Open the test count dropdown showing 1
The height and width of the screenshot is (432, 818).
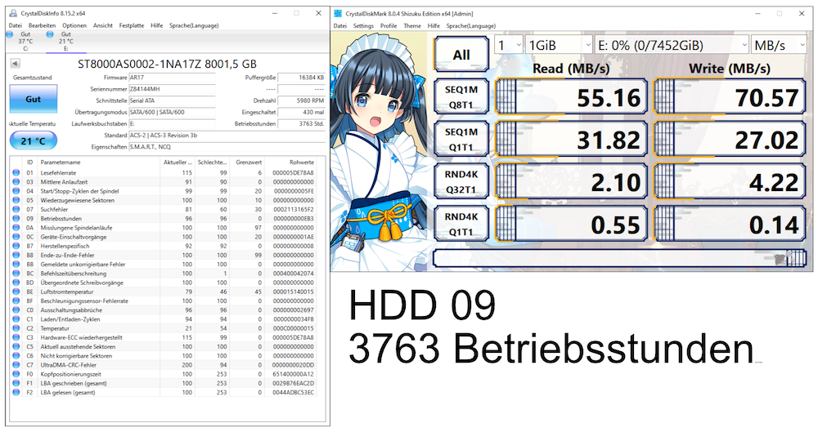point(508,46)
